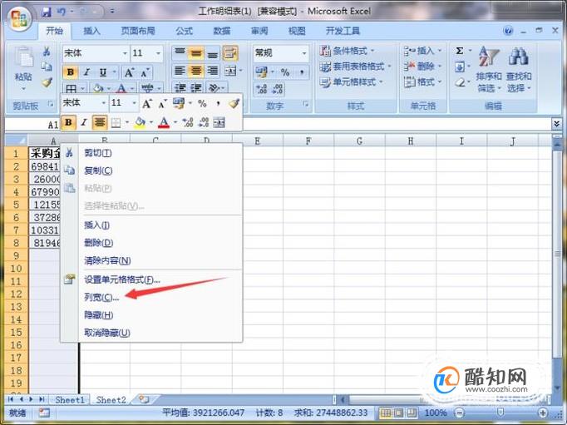Apply percent style in ribbon Number group

pos(285,72)
